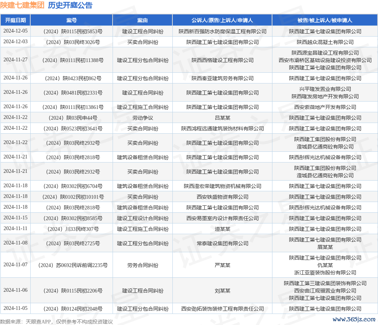
Task: Click case number (2024)陕0115民初2206号
Action: [x=73, y=291]
